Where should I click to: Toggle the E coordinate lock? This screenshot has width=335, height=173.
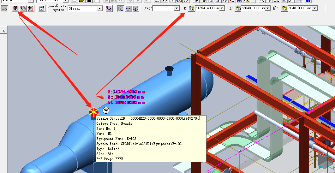click(x=192, y=8)
